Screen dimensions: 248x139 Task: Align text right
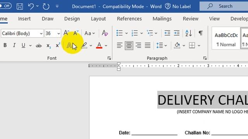point(138,46)
